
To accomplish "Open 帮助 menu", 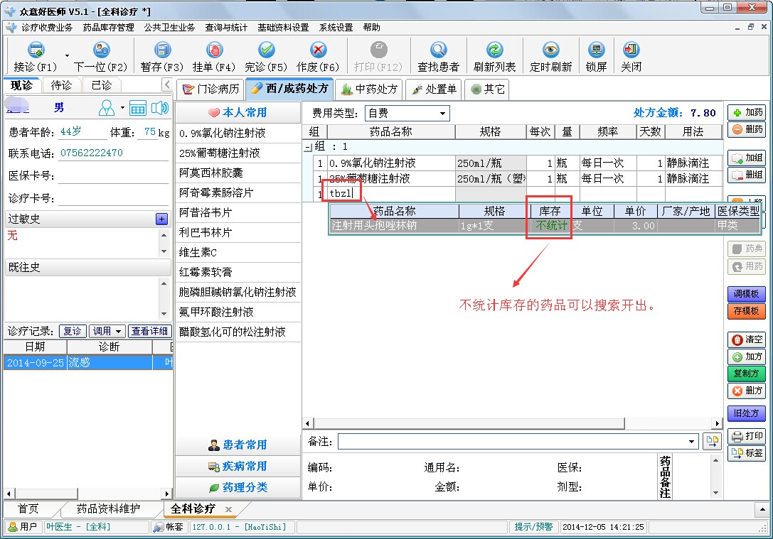I will [372, 28].
